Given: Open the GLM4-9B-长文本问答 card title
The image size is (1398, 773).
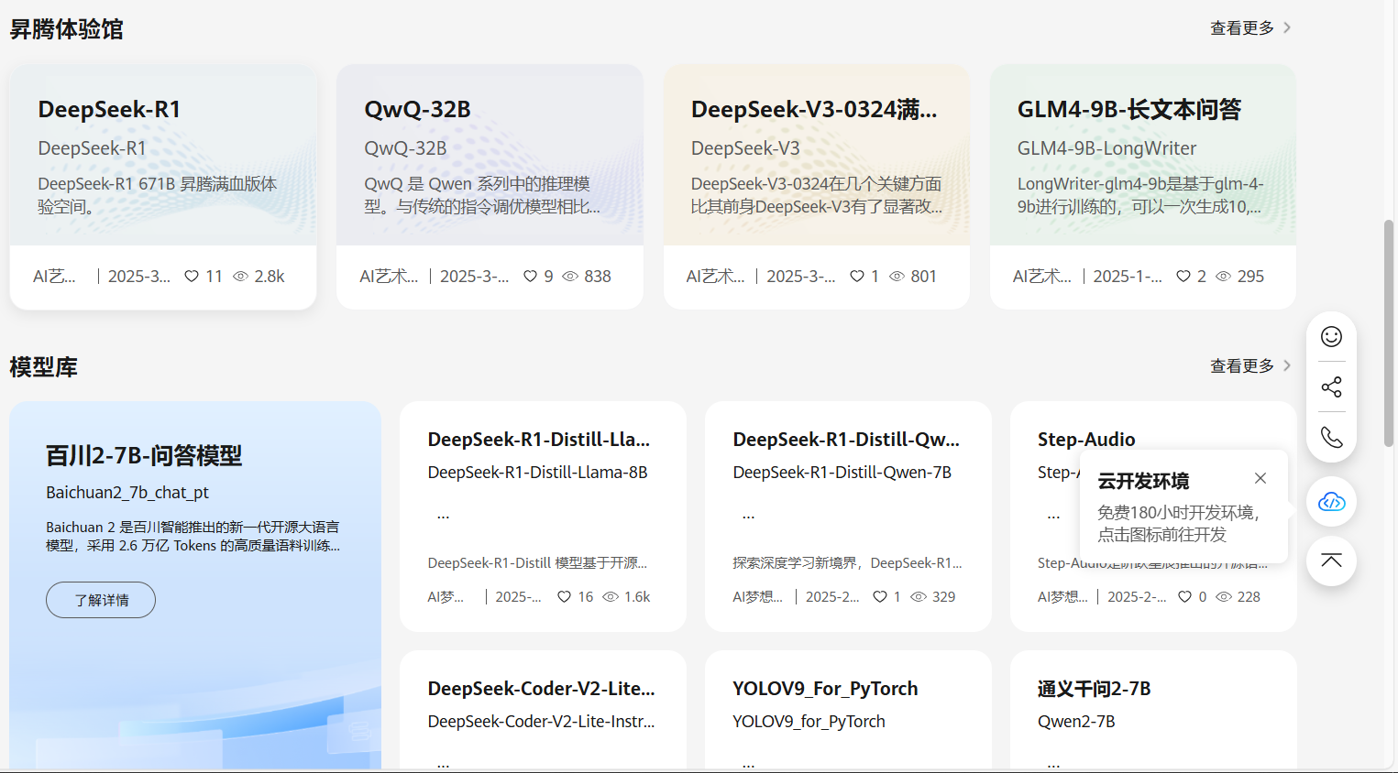Looking at the screenshot, I should point(1129,110).
